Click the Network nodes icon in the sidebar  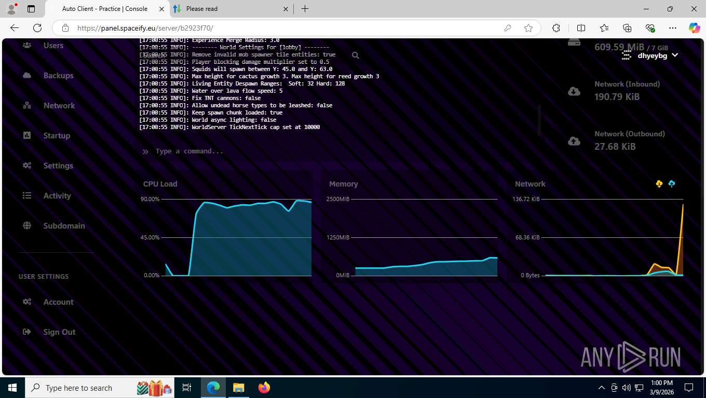click(x=27, y=106)
